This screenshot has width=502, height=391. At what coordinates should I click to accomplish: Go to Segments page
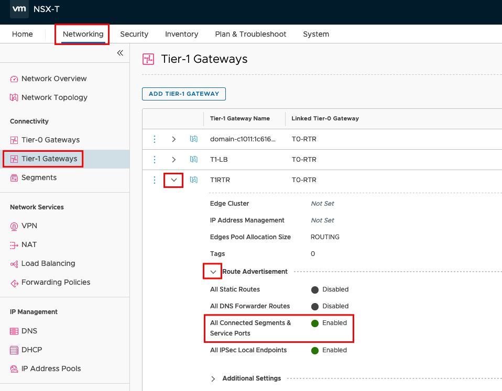coord(39,178)
